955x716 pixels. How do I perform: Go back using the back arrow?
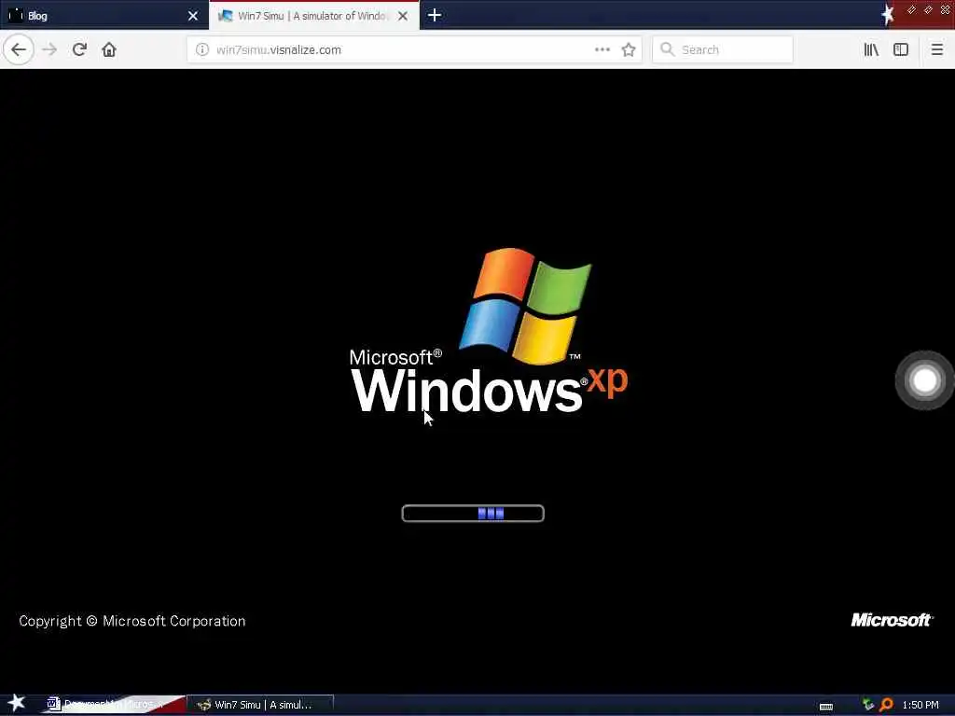19,49
